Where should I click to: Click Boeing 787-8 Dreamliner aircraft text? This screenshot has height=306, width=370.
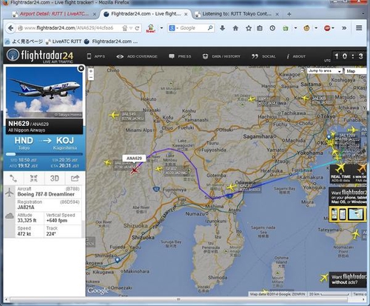[46, 194]
